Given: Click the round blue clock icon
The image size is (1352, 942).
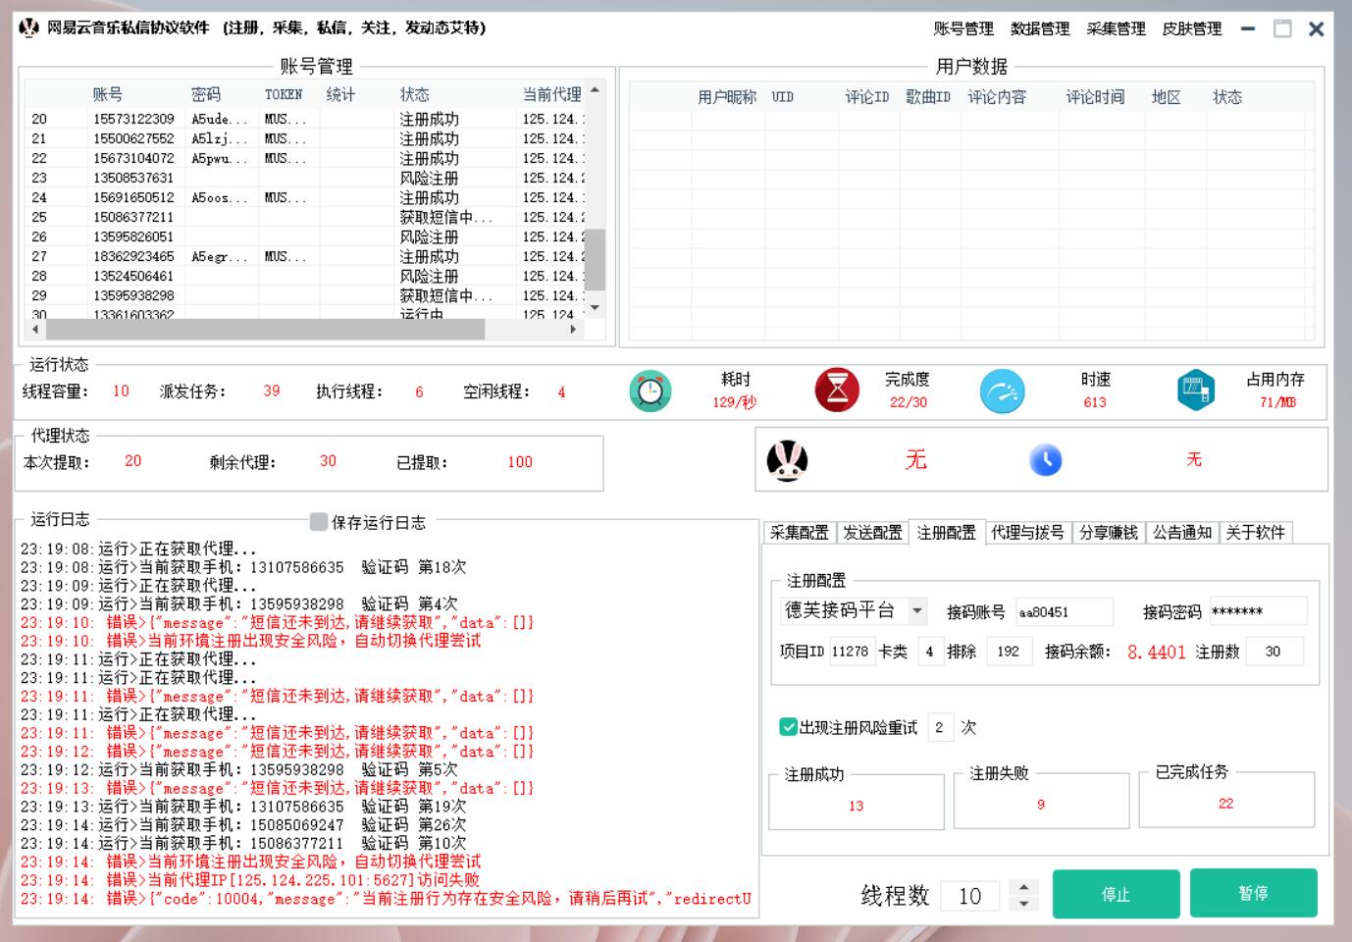Looking at the screenshot, I should click(x=1045, y=460).
